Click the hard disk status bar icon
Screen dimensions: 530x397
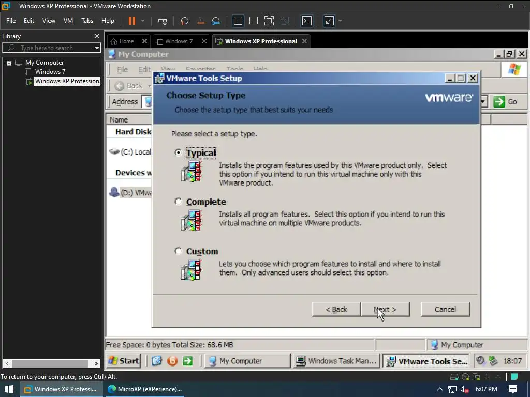click(454, 377)
